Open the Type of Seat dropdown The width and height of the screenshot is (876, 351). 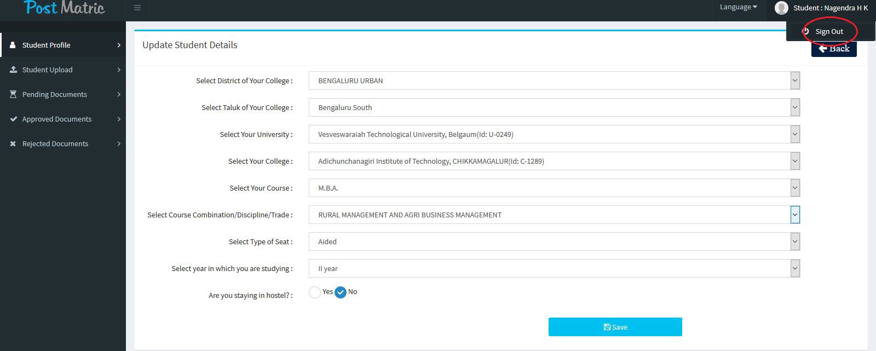point(554,241)
